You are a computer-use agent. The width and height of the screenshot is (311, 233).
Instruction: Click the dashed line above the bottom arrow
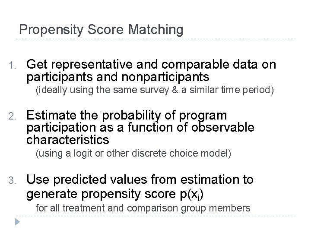point(155,216)
